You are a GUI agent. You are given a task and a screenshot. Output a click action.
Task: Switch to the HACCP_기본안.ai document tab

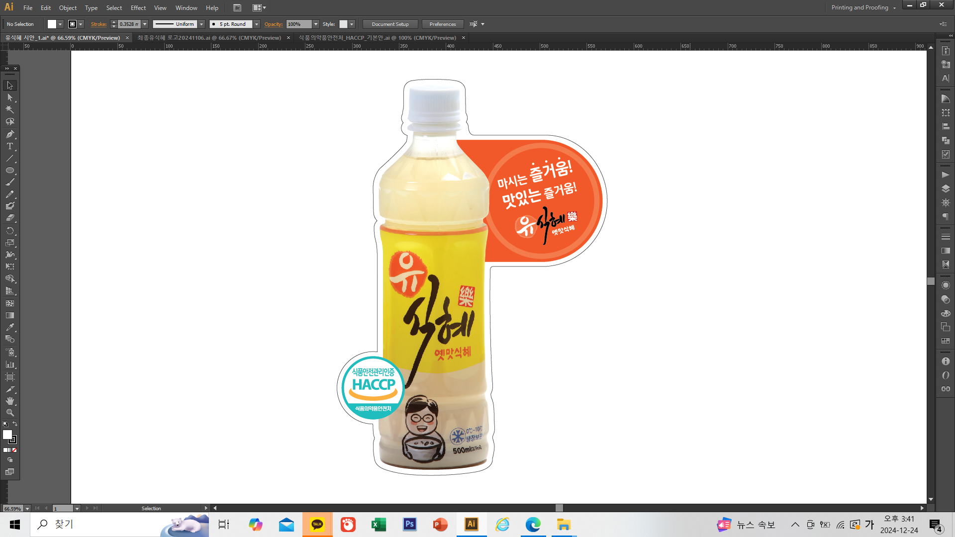pos(377,38)
